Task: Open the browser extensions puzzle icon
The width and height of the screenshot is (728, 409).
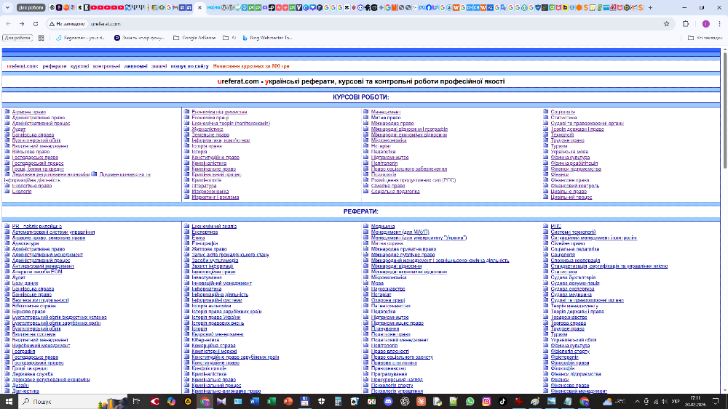Action: point(687,24)
